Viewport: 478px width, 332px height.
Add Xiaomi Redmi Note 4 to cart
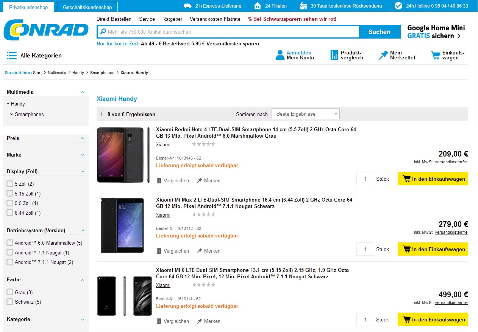[x=433, y=179]
